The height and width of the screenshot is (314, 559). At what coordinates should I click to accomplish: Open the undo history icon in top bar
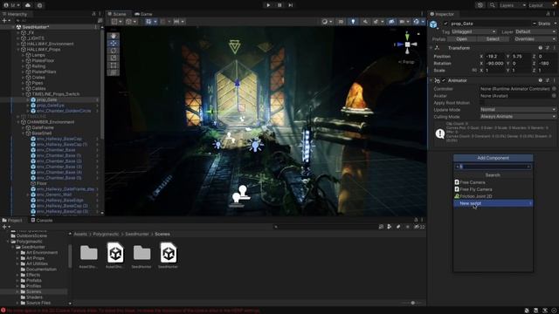click(x=480, y=5)
